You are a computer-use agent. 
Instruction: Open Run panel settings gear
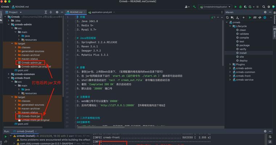coord(265,131)
